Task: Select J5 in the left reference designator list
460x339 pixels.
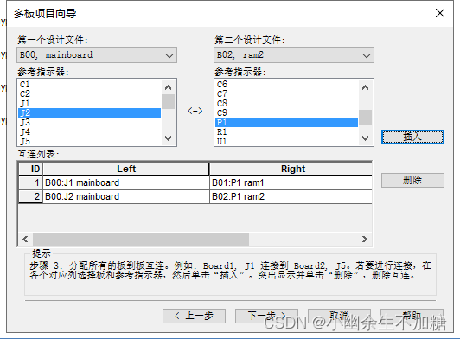Action: click(89, 141)
